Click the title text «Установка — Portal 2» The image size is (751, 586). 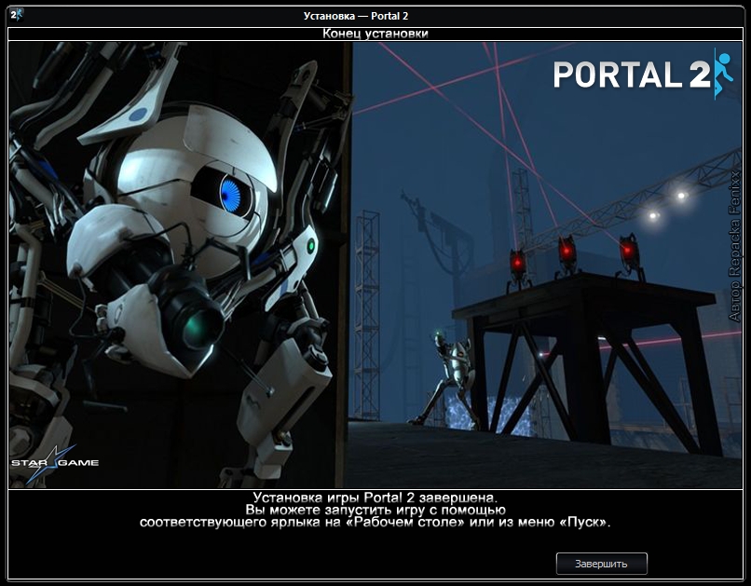[356, 16]
